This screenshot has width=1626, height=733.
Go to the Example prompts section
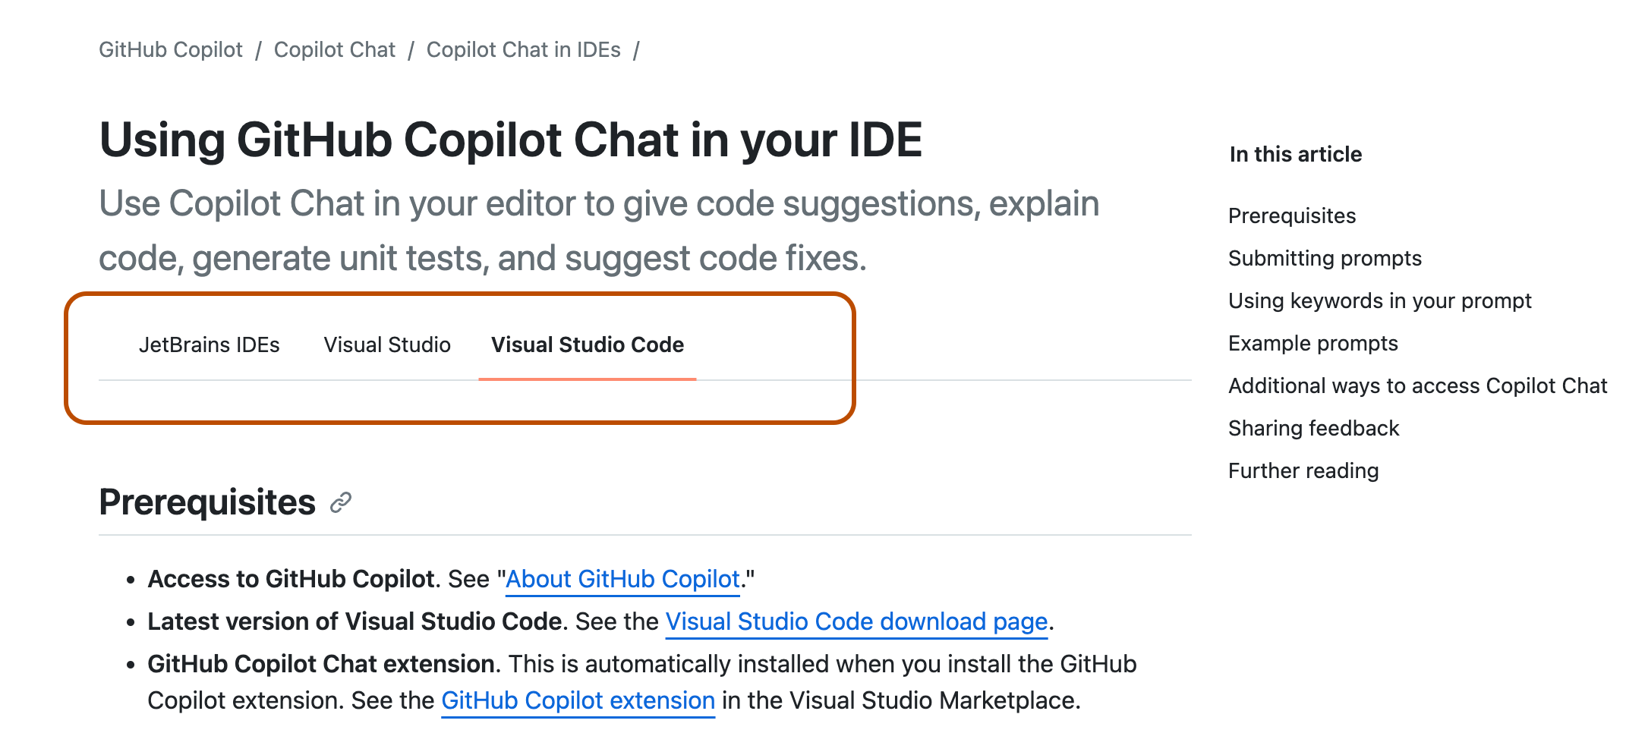[1312, 344]
